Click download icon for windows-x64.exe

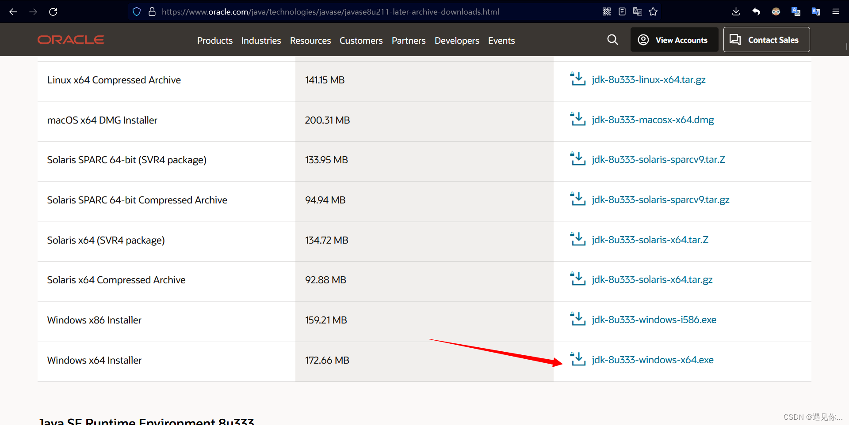(x=578, y=360)
